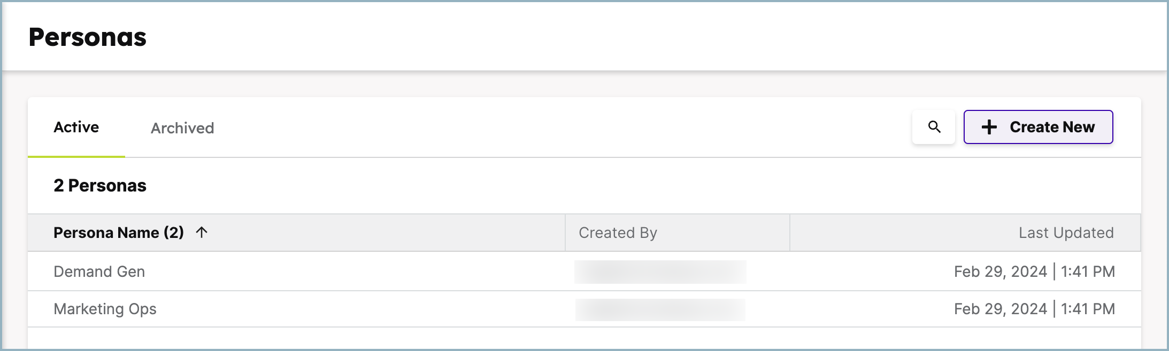Sort by the Created By column header

pyautogui.click(x=618, y=233)
